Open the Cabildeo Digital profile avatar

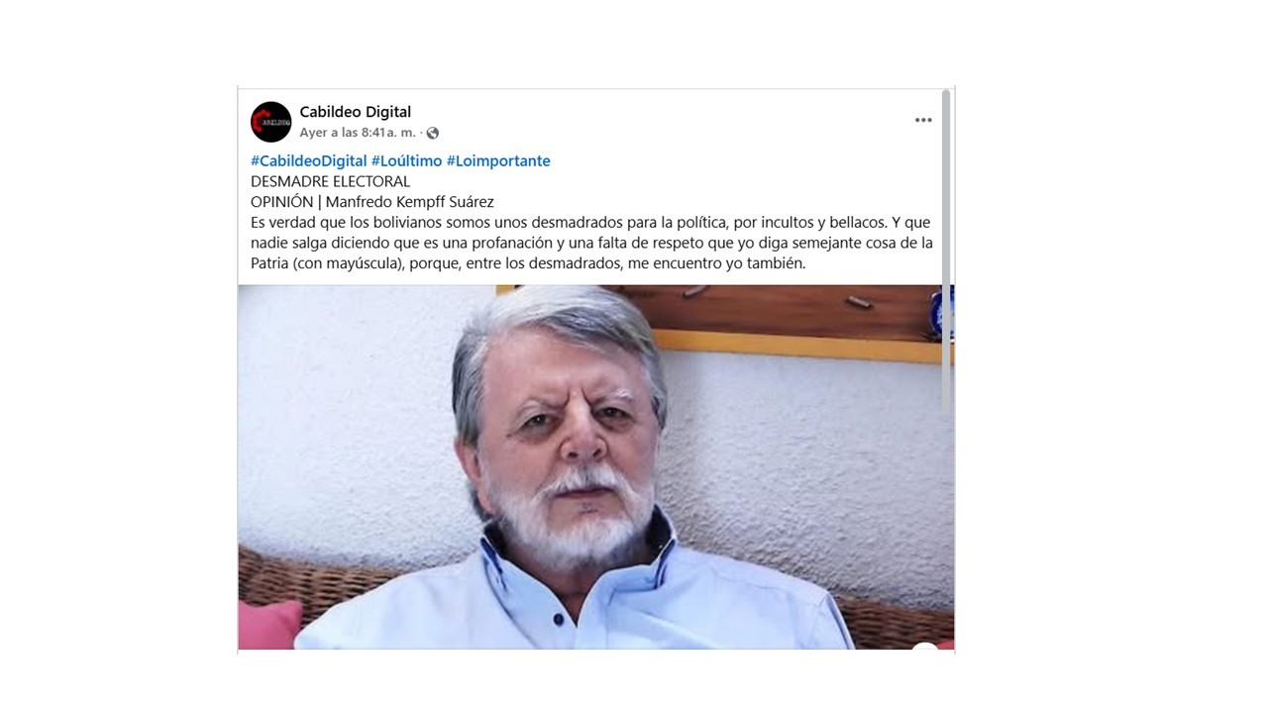270,122
